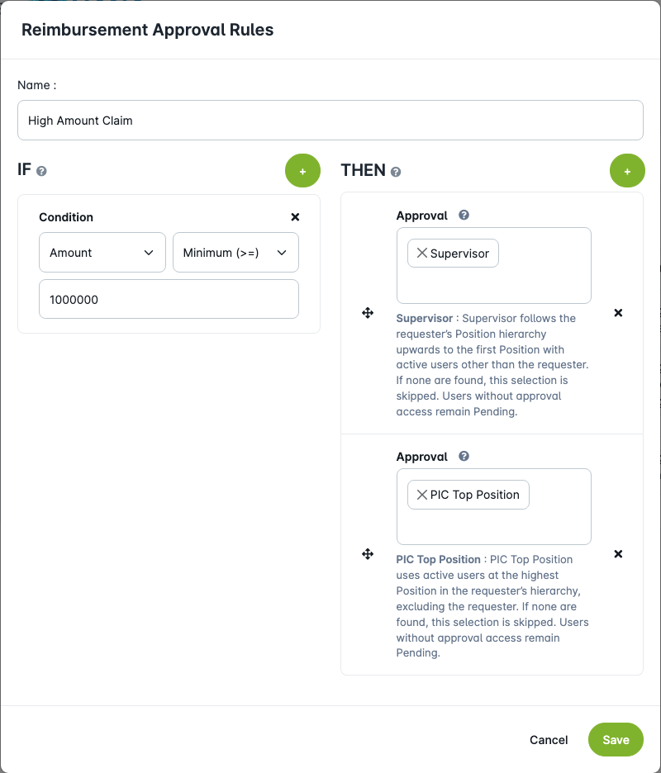Click the rule Name input field

tap(330, 121)
